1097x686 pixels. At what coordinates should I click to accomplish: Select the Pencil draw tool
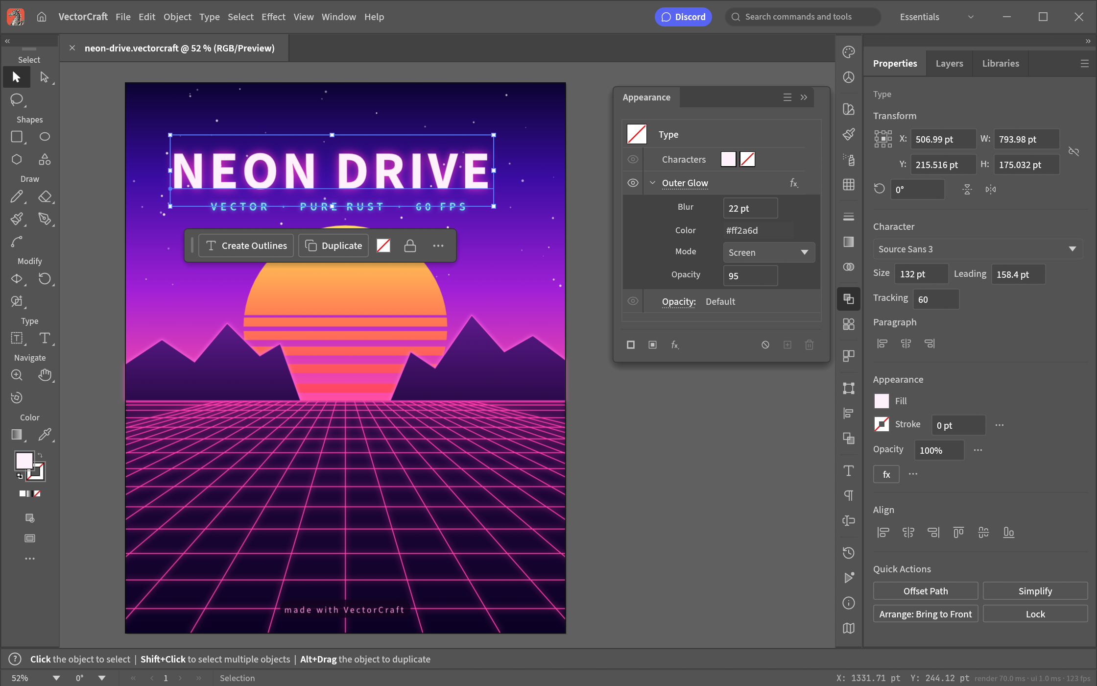coord(17,196)
